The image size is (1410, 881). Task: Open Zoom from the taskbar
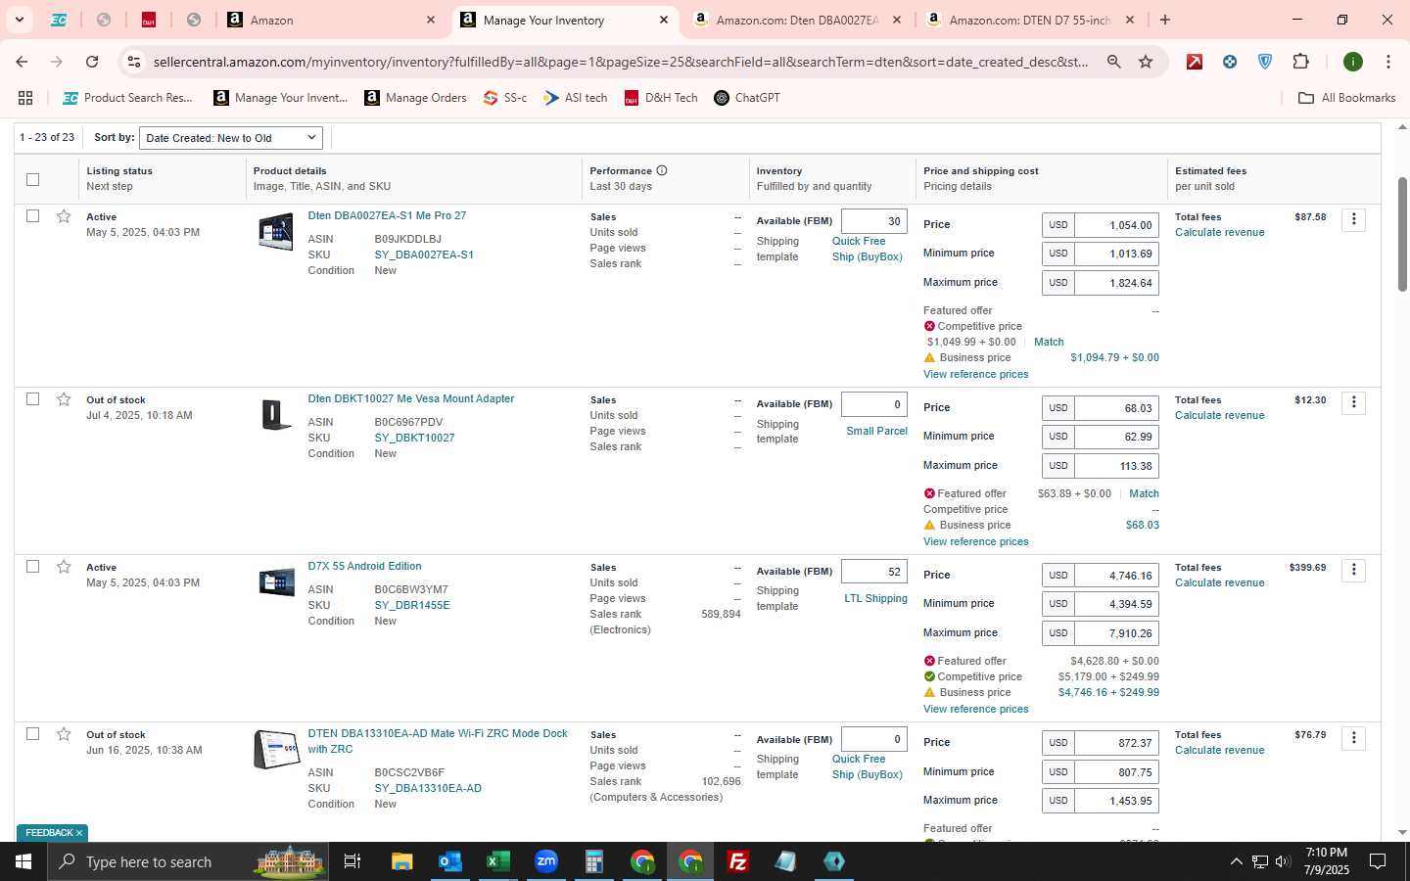click(x=545, y=861)
